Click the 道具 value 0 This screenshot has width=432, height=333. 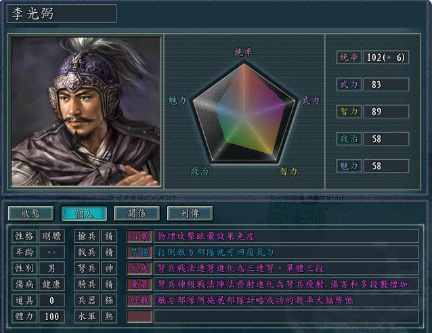51,301
